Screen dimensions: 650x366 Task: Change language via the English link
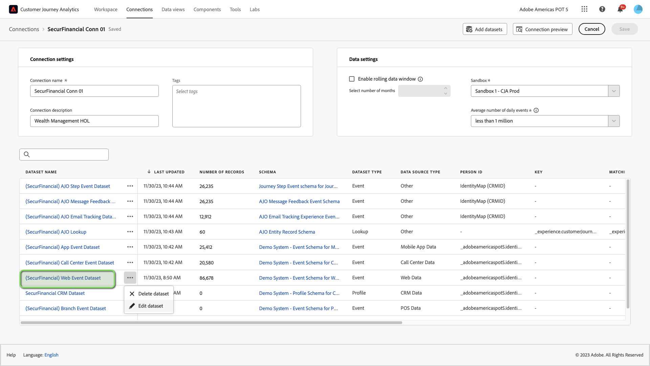(51, 355)
